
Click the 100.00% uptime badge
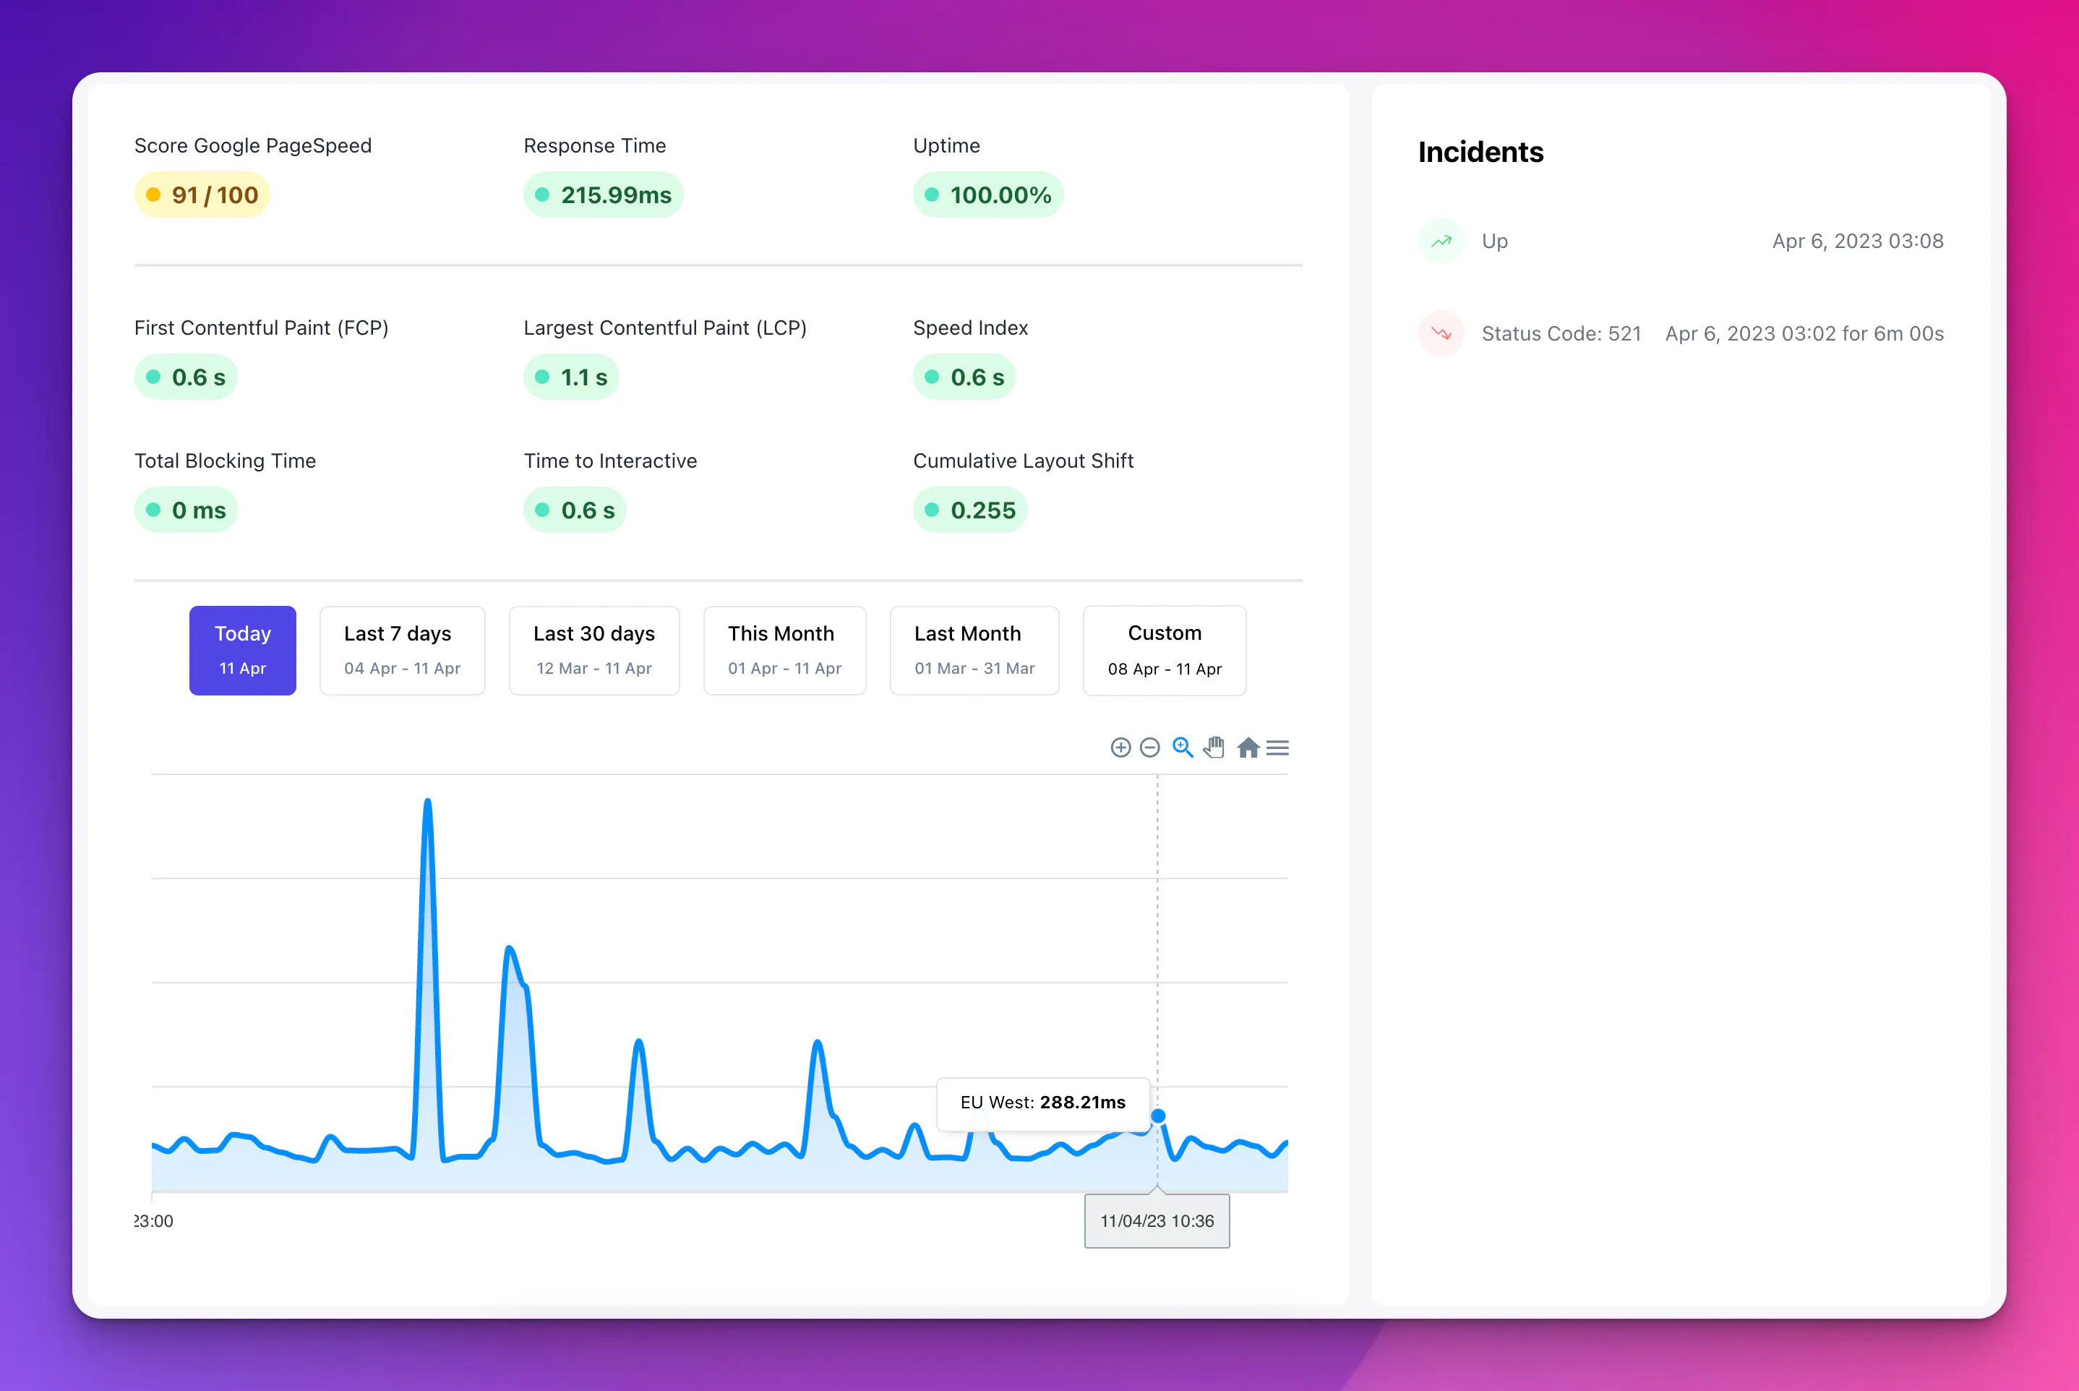(x=988, y=195)
